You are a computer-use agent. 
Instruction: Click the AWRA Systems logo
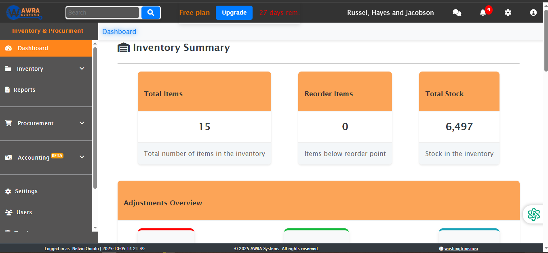(x=25, y=13)
